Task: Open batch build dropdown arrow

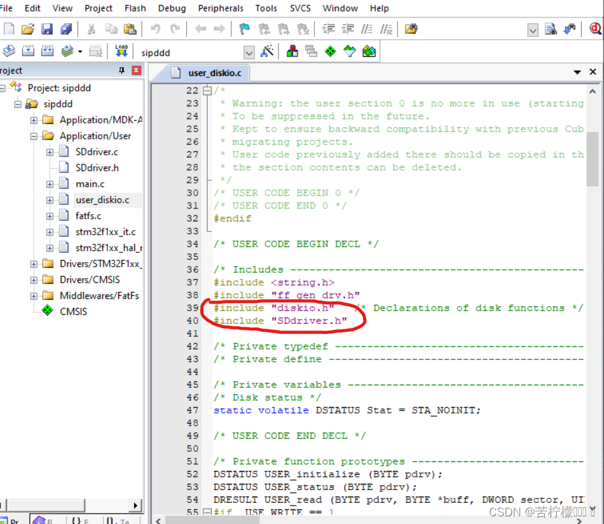Action: [x=80, y=51]
